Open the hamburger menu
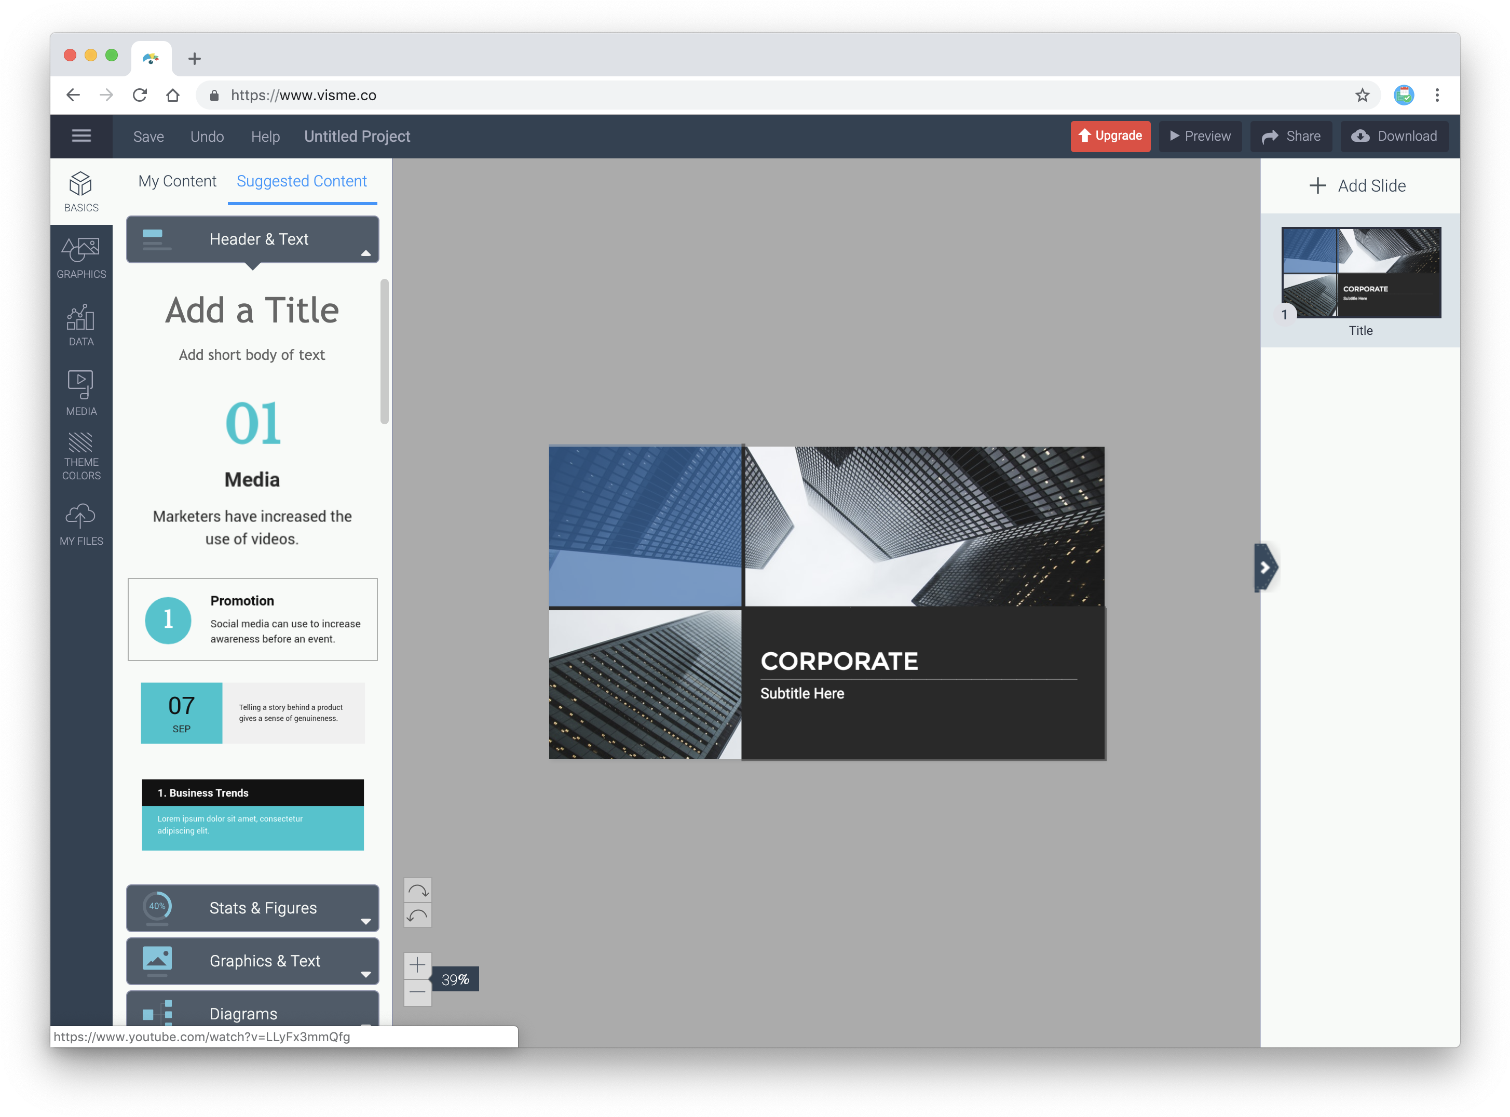This screenshot has height=1117, width=1510. click(81, 136)
